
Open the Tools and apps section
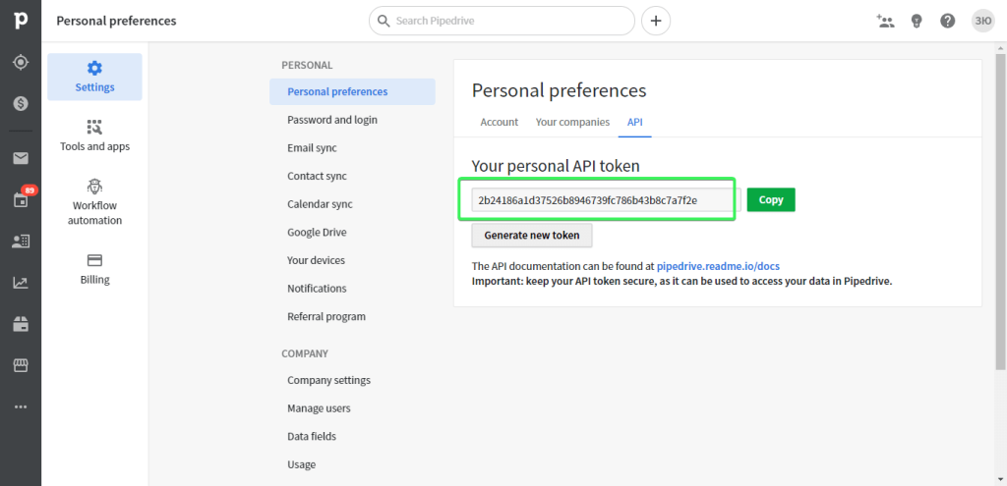pyautogui.click(x=94, y=135)
